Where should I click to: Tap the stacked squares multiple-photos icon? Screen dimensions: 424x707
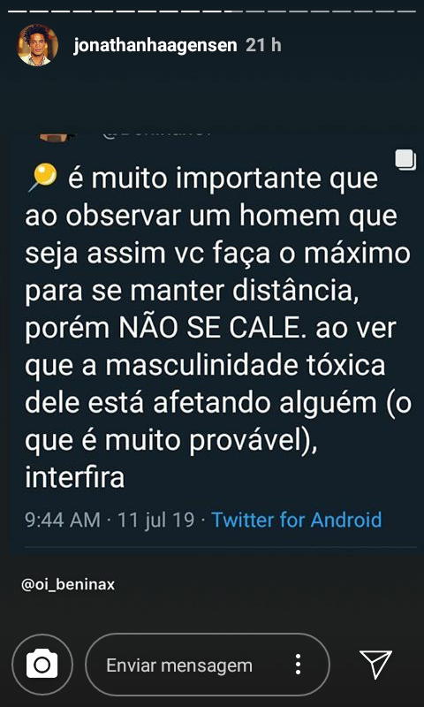click(405, 160)
